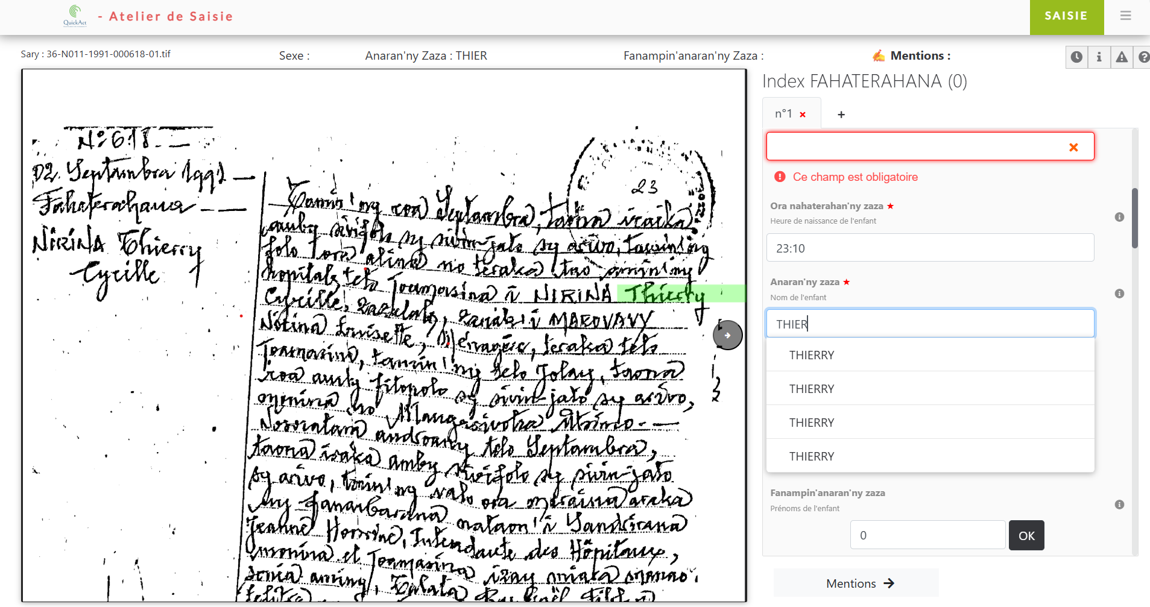Choose the last THIERRY suggestion
Image resolution: width=1150 pixels, height=607 pixels.
[812, 456]
